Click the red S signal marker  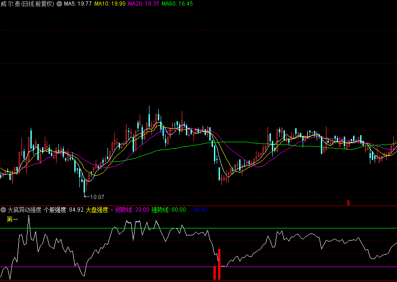(x=348, y=203)
